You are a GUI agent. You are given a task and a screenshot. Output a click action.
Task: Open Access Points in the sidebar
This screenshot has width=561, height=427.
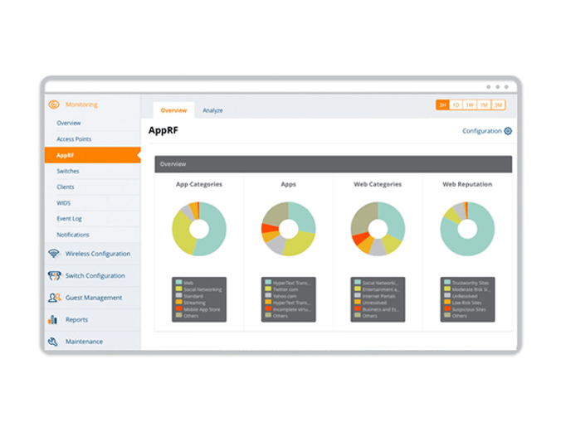tap(74, 139)
